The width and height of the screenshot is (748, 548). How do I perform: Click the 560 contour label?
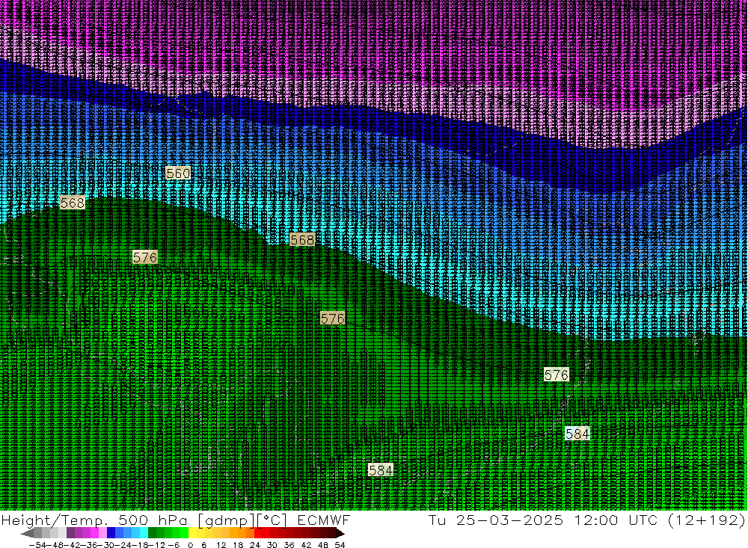tap(178, 173)
